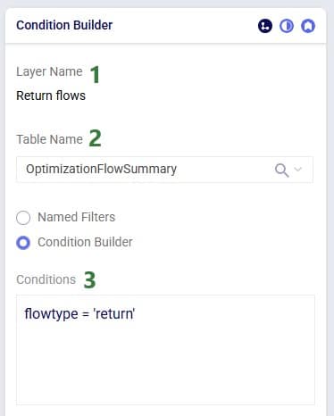
Task: Click the green number 3 marker
Action: (x=89, y=280)
